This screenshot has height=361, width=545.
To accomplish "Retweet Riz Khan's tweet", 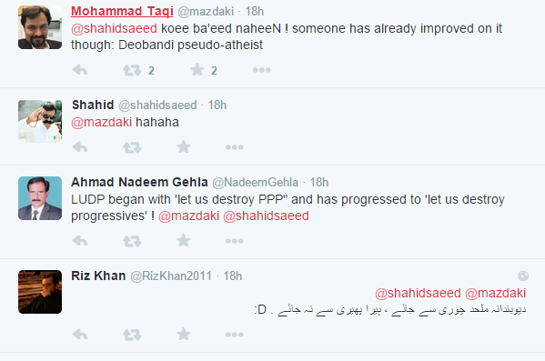I will tap(132, 335).
